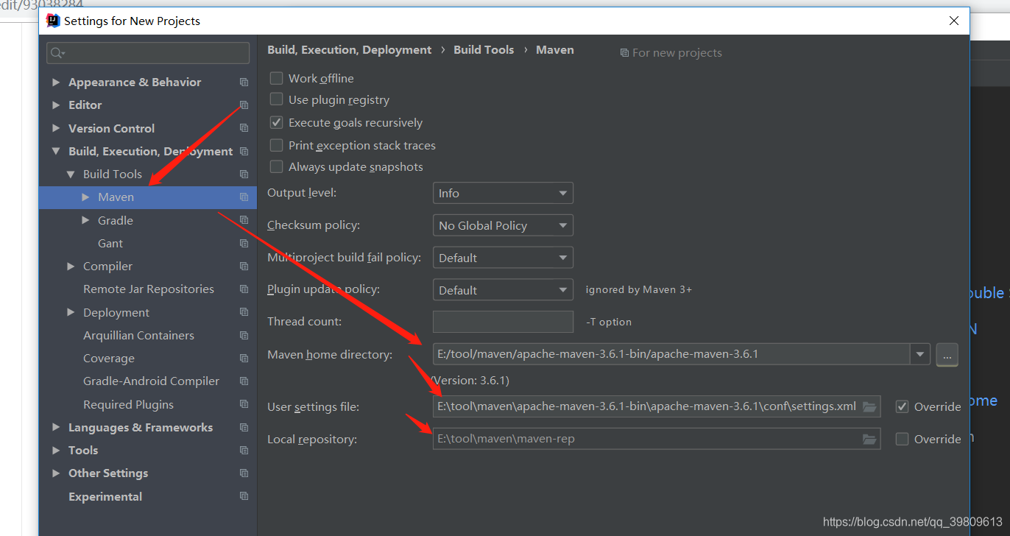Browse folder icon in Local repository field

869,439
